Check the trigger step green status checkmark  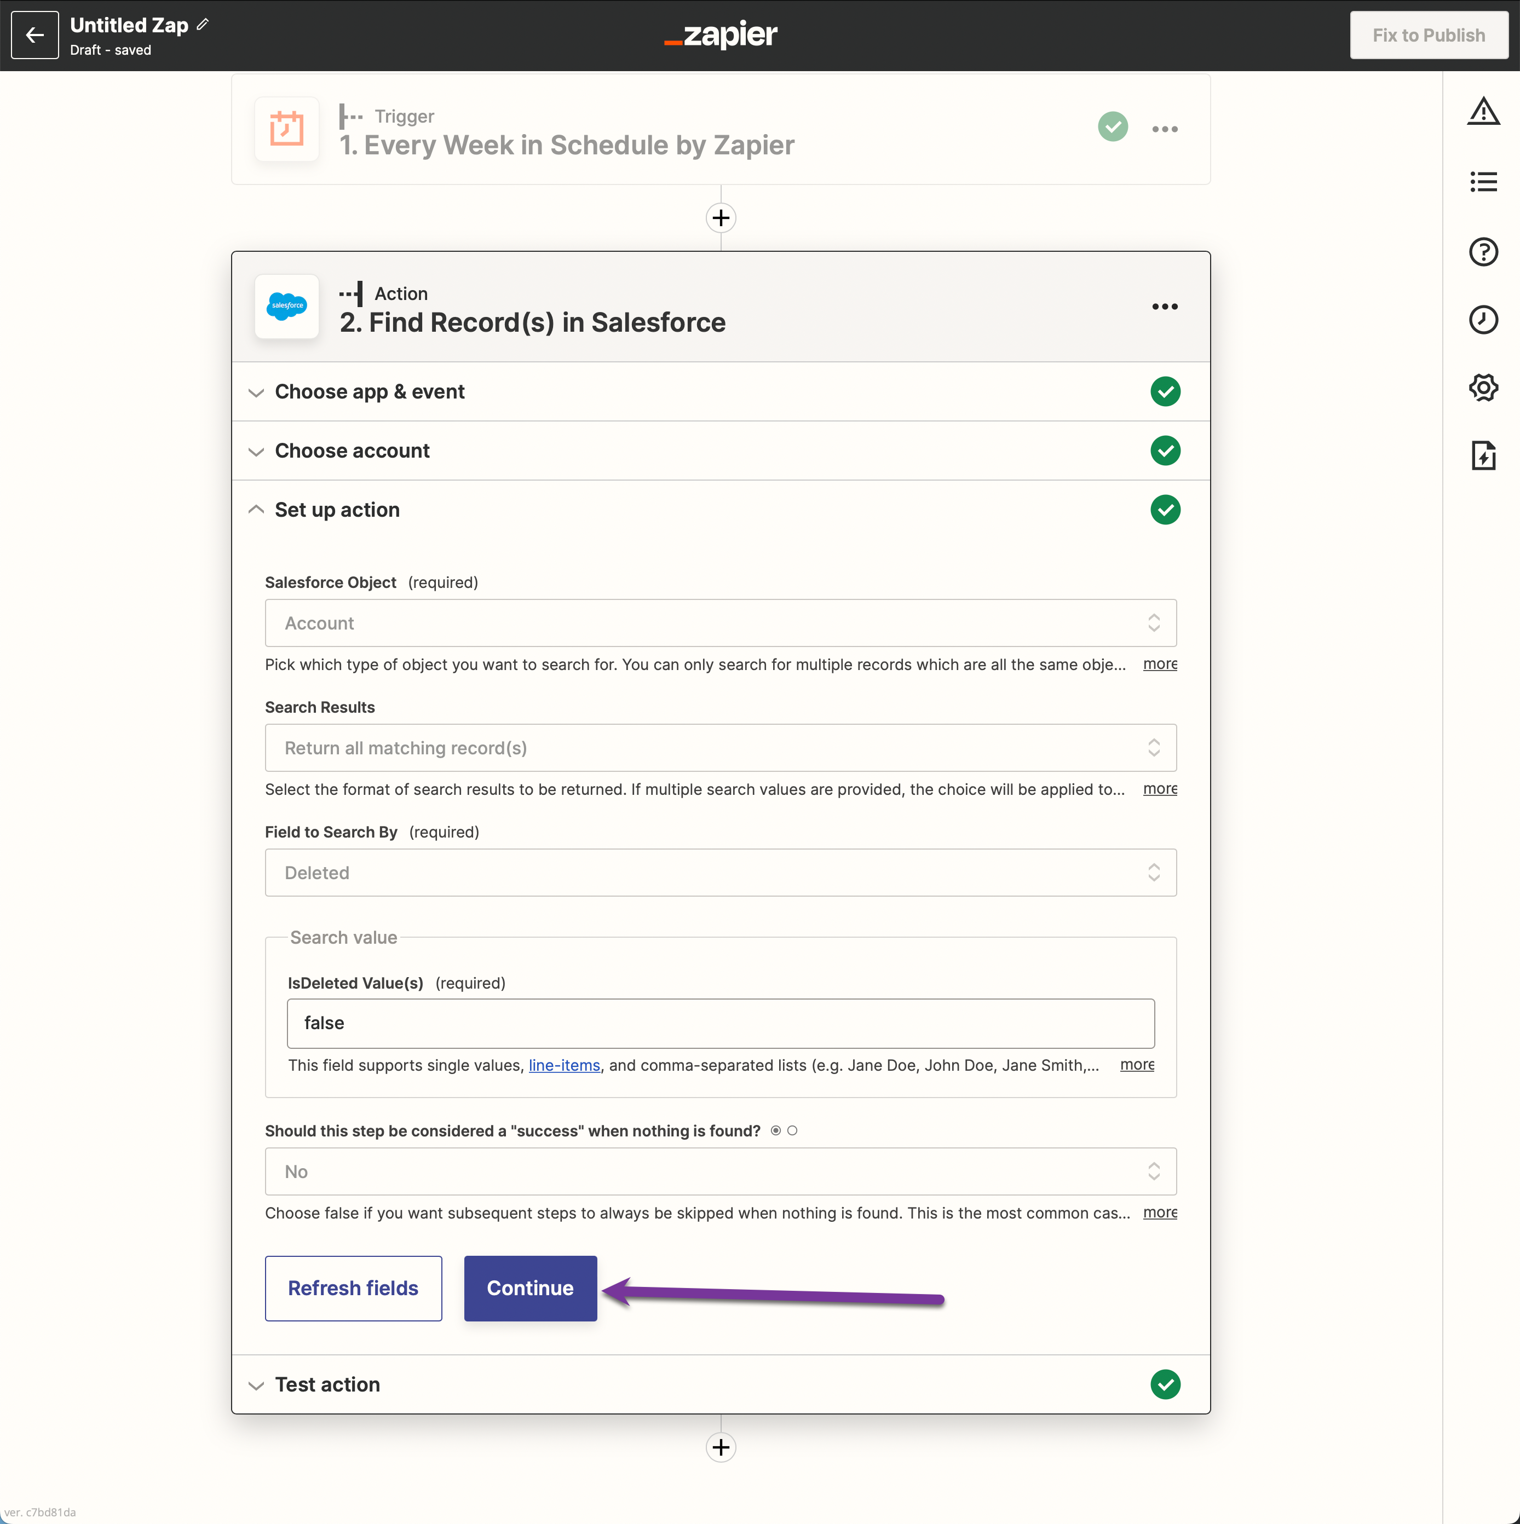tap(1113, 126)
